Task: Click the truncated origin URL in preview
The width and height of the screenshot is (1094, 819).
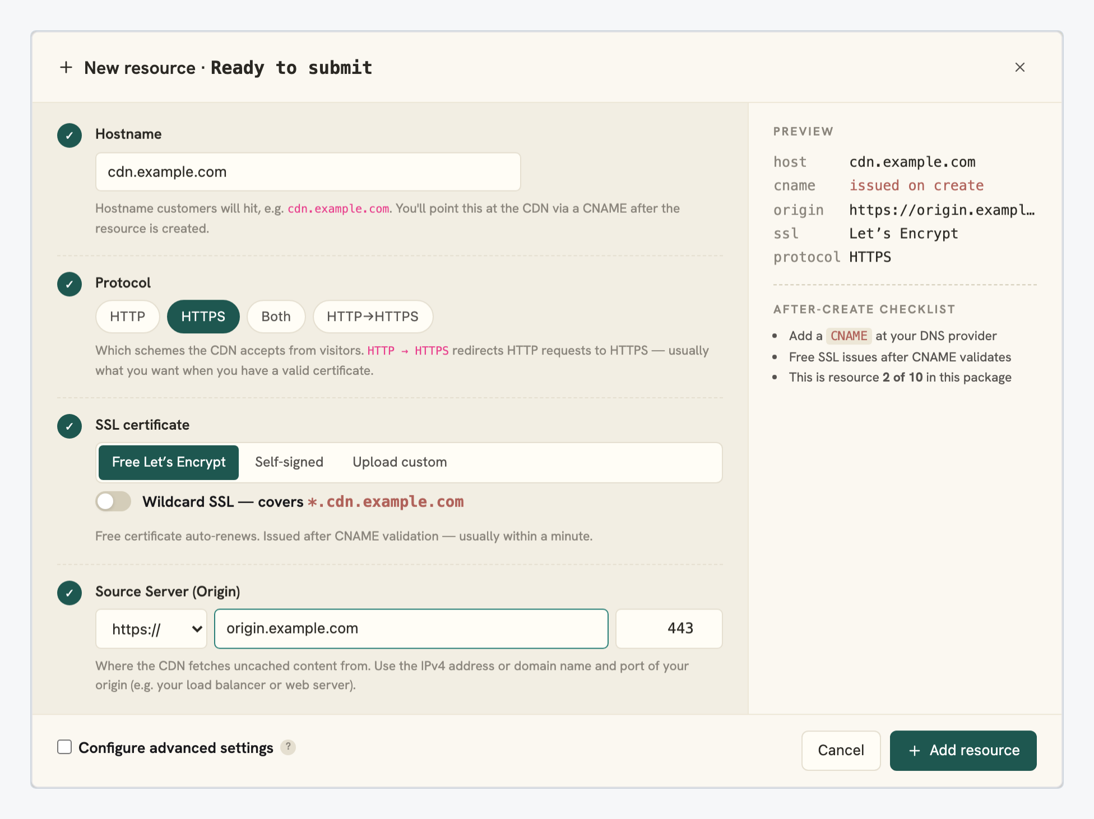Action: [942, 210]
